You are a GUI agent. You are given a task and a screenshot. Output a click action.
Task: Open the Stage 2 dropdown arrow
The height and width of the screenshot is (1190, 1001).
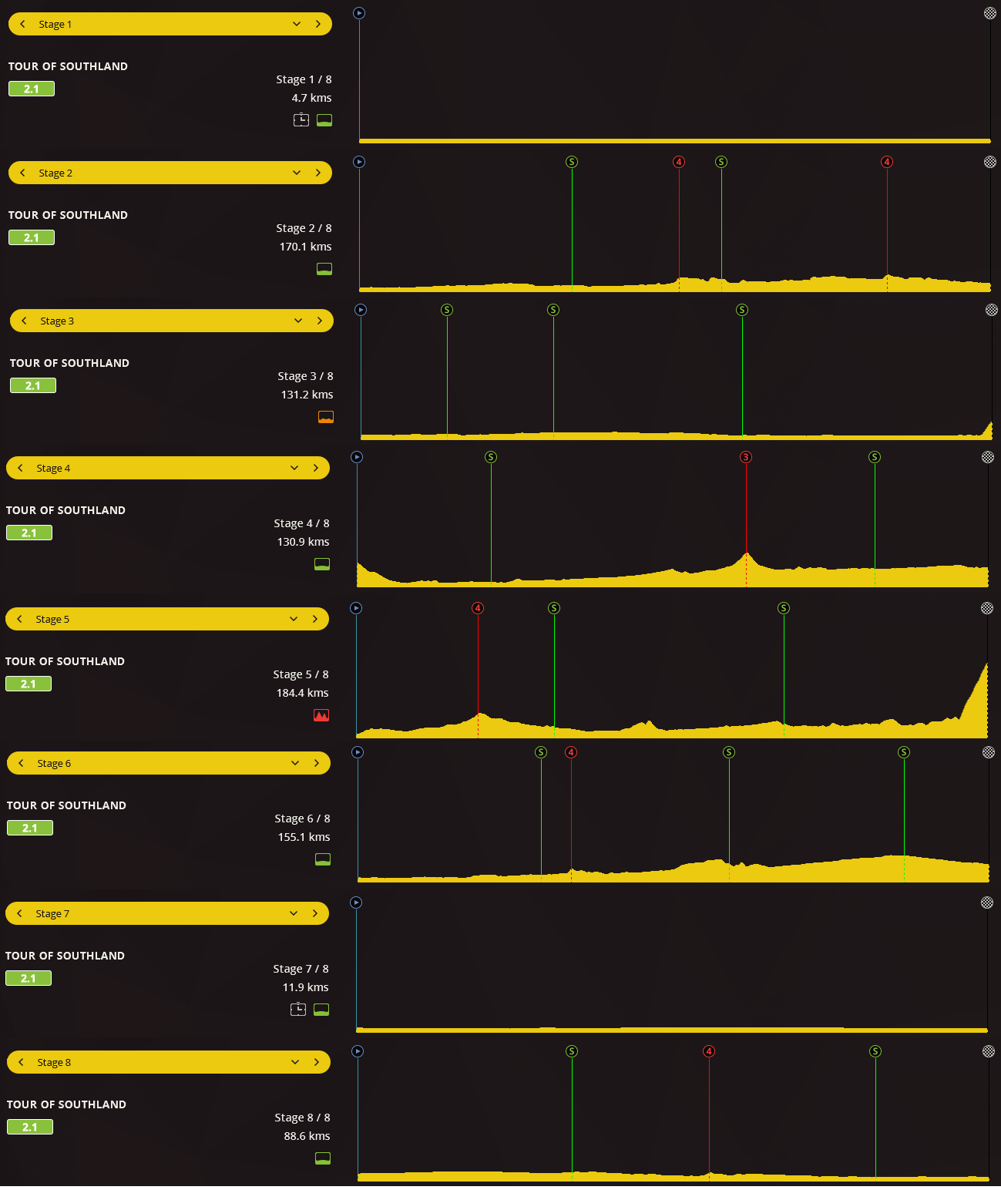[297, 173]
